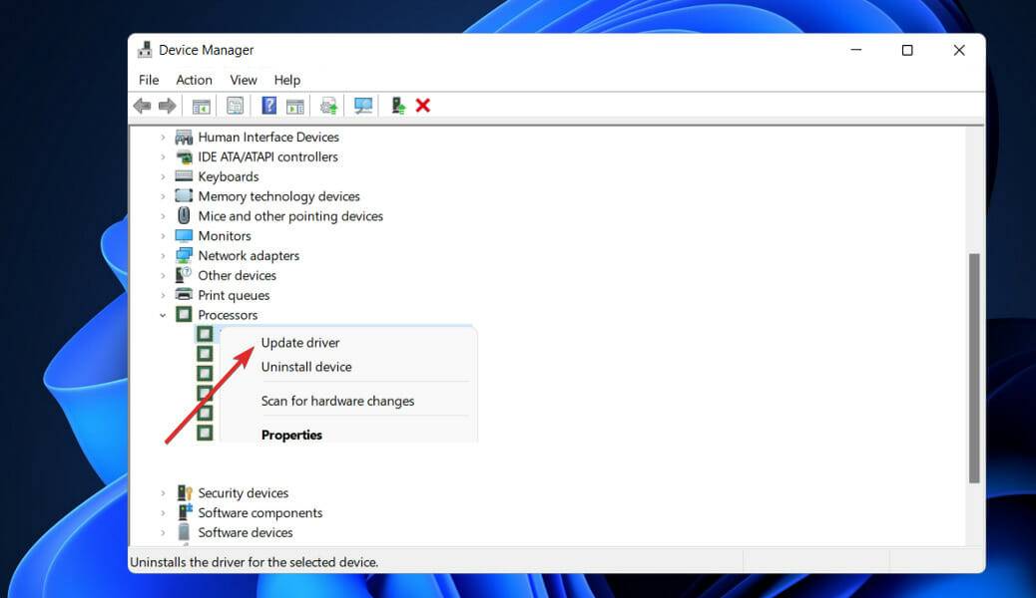The image size is (1036, 598).
Task: Open the Properties toolbar icon
Action: 235,105
